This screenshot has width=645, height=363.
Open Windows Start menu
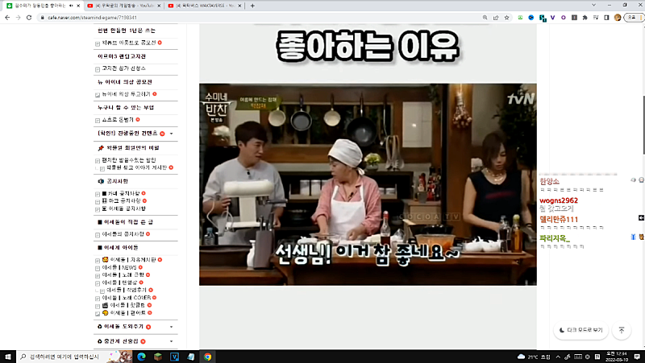pos(8,357)
